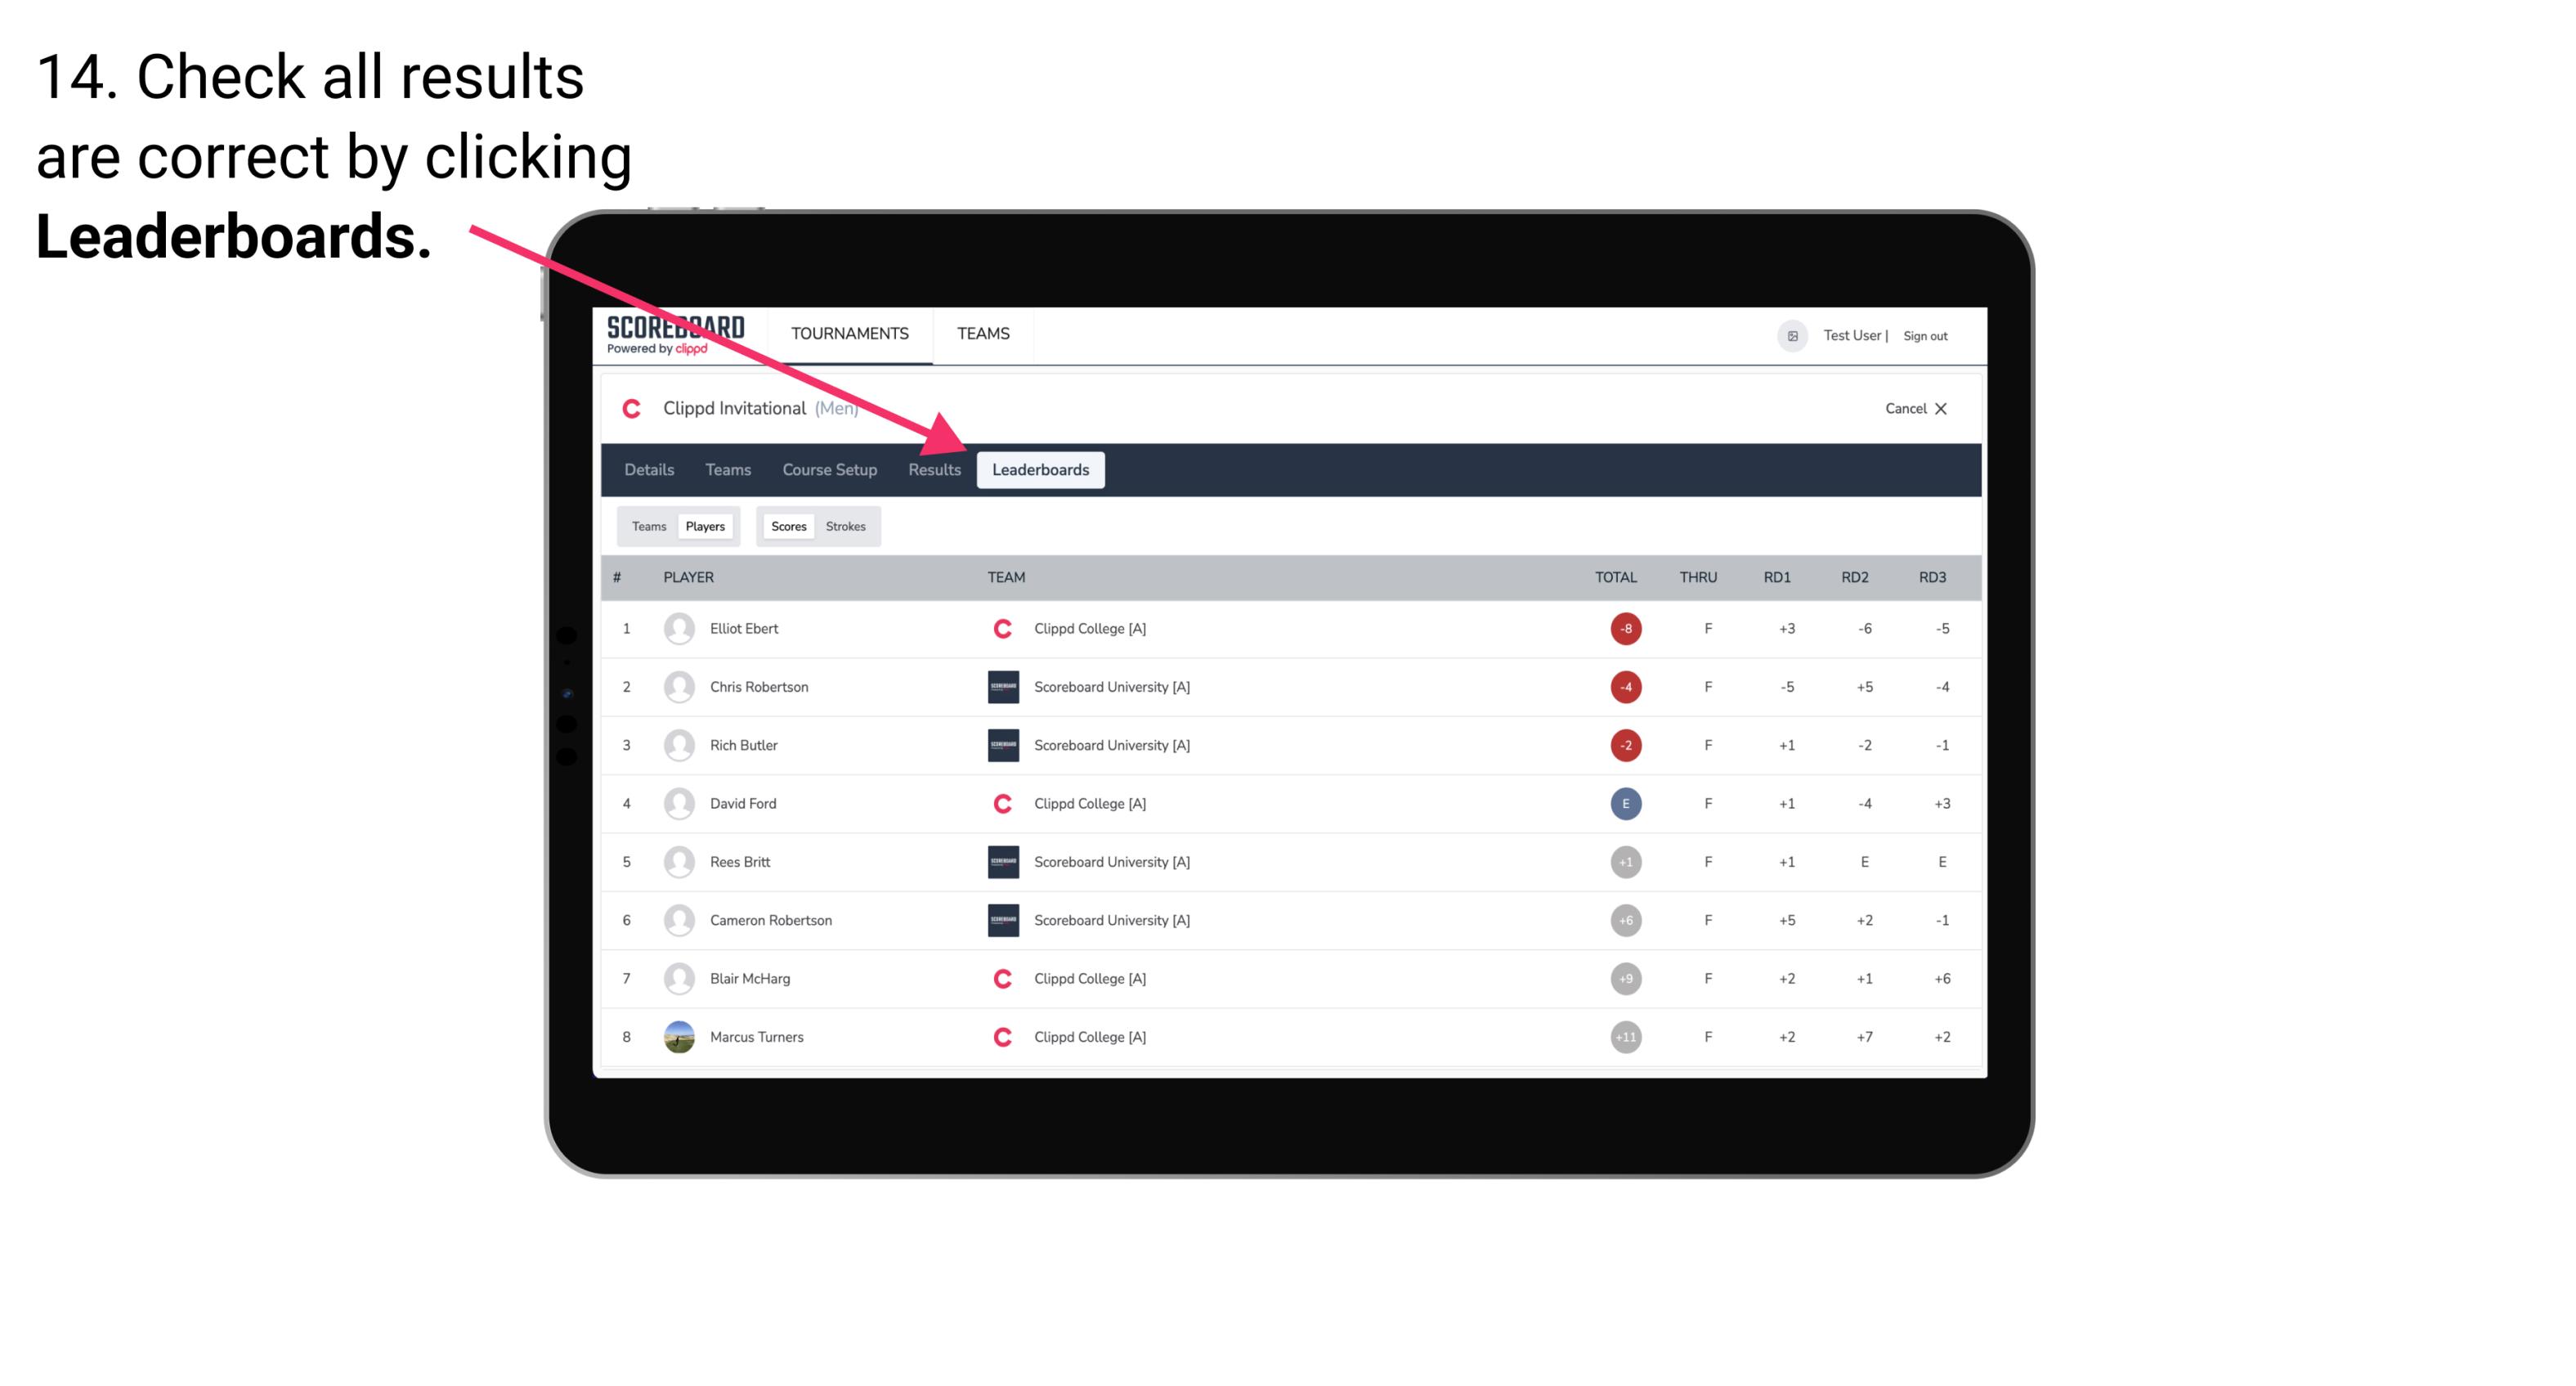Expand the TEAMS navigation menu
This screenshot has height=1386, width=2576.
(981, 333)
